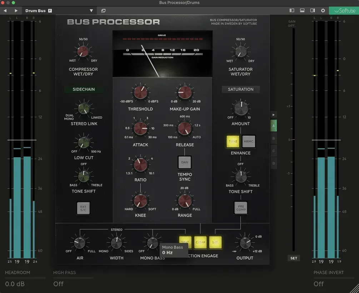Click the Gain Diff meter bar

coord(294,140)
